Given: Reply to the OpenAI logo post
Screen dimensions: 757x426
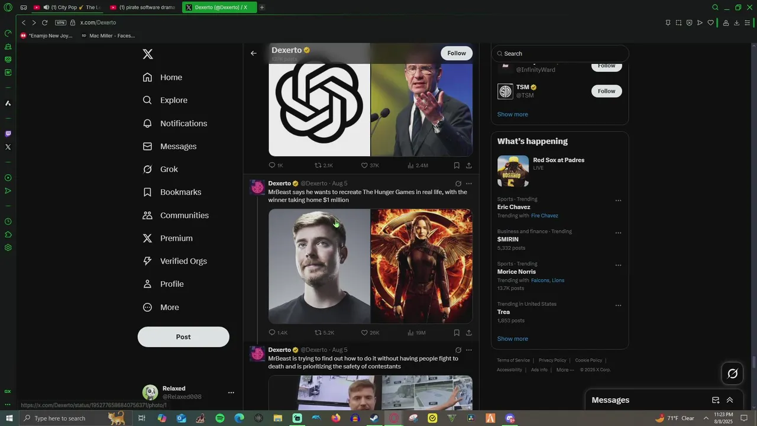Looking at the screenshot, I should pyautogui.click(x=276, y=166).
